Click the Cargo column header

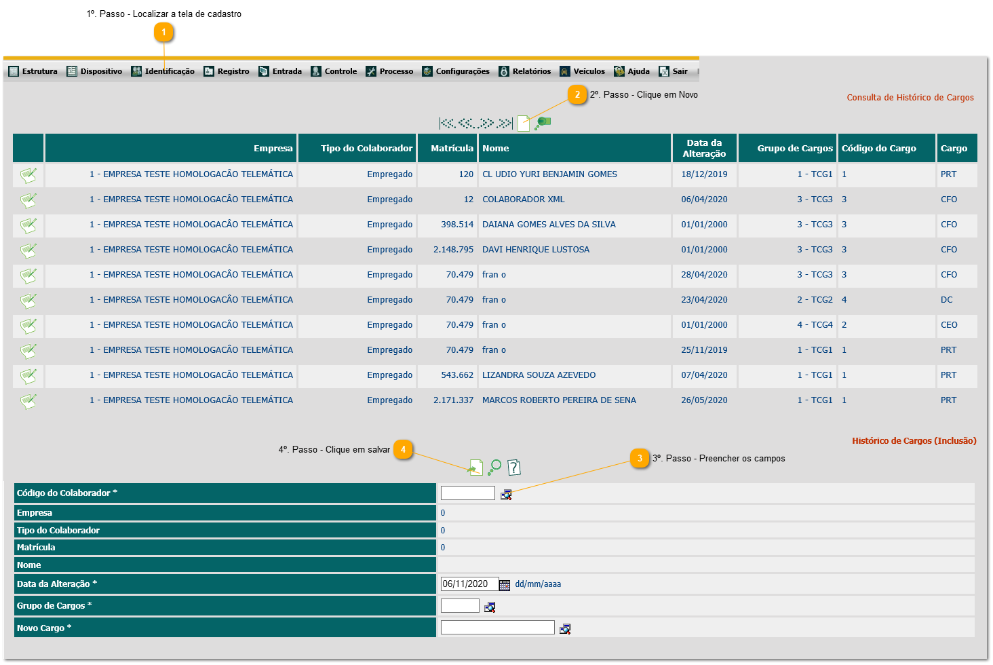957,148
